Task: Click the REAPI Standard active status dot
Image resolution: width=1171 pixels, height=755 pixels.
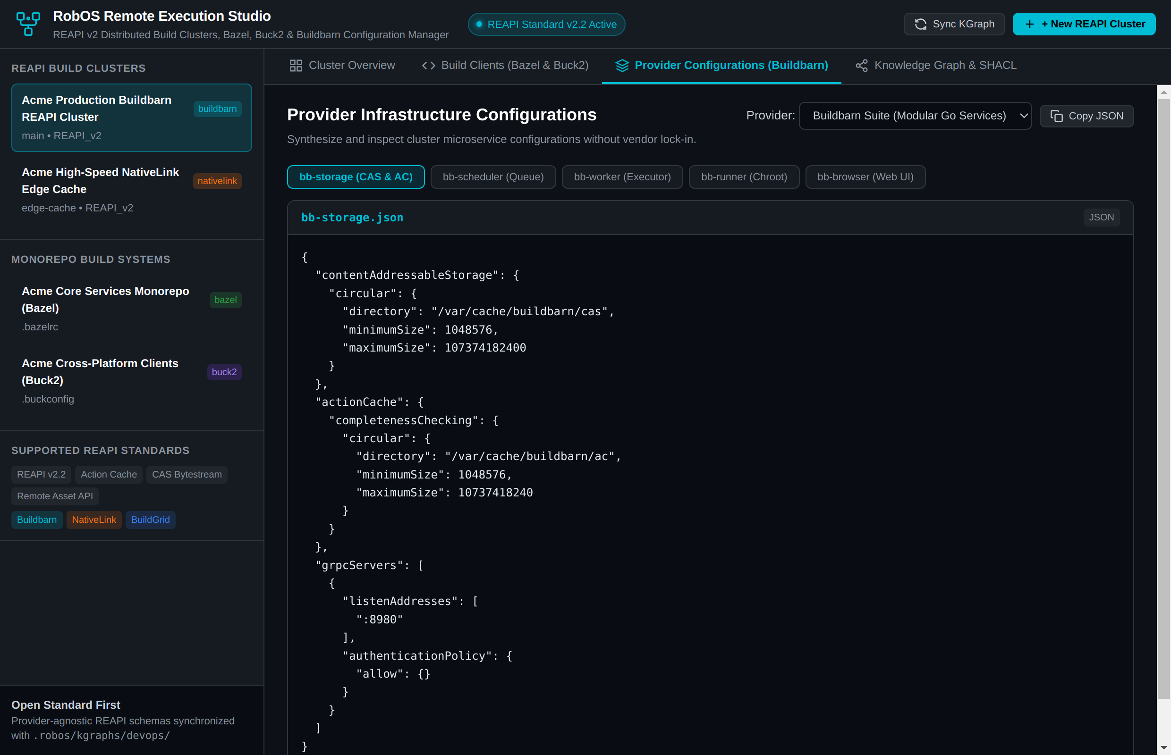Action: 479,24
